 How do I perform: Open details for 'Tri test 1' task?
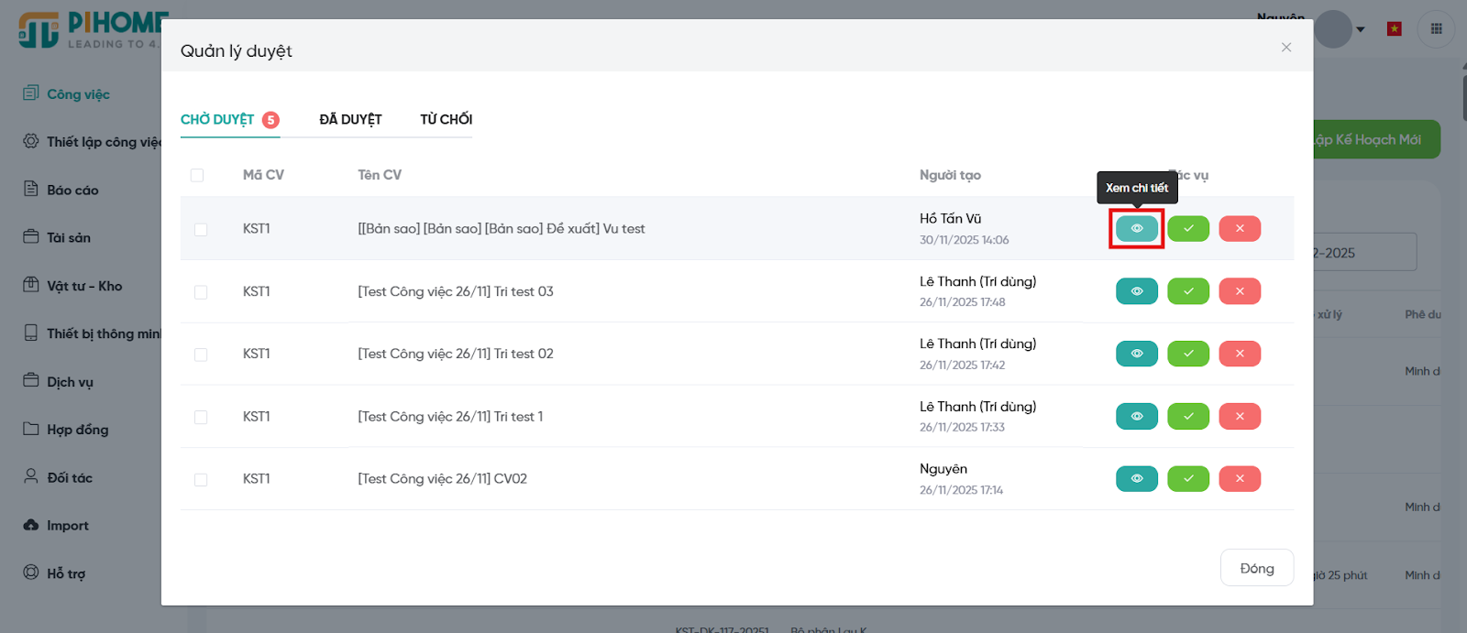coord(1136,416)
